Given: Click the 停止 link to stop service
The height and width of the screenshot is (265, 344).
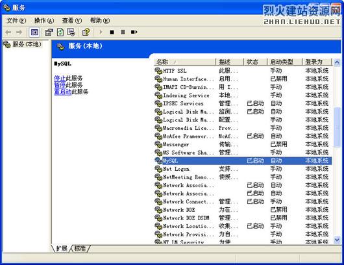Looking at the screenshot, I should [x=60, y=79].
